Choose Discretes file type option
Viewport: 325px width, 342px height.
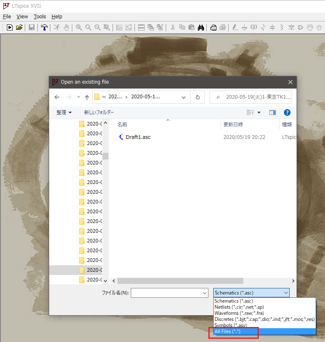click(x=264, y=319)
